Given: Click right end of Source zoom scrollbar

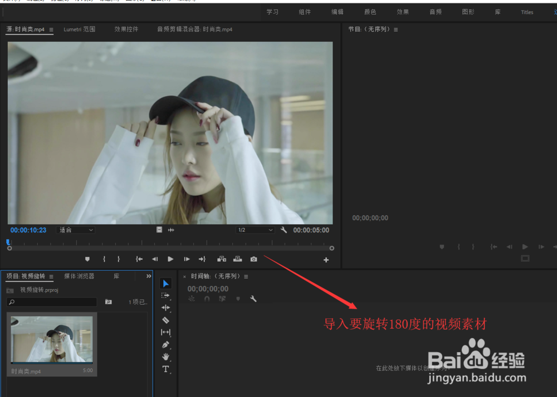Looking at the screenshot, I should (332, 249).
